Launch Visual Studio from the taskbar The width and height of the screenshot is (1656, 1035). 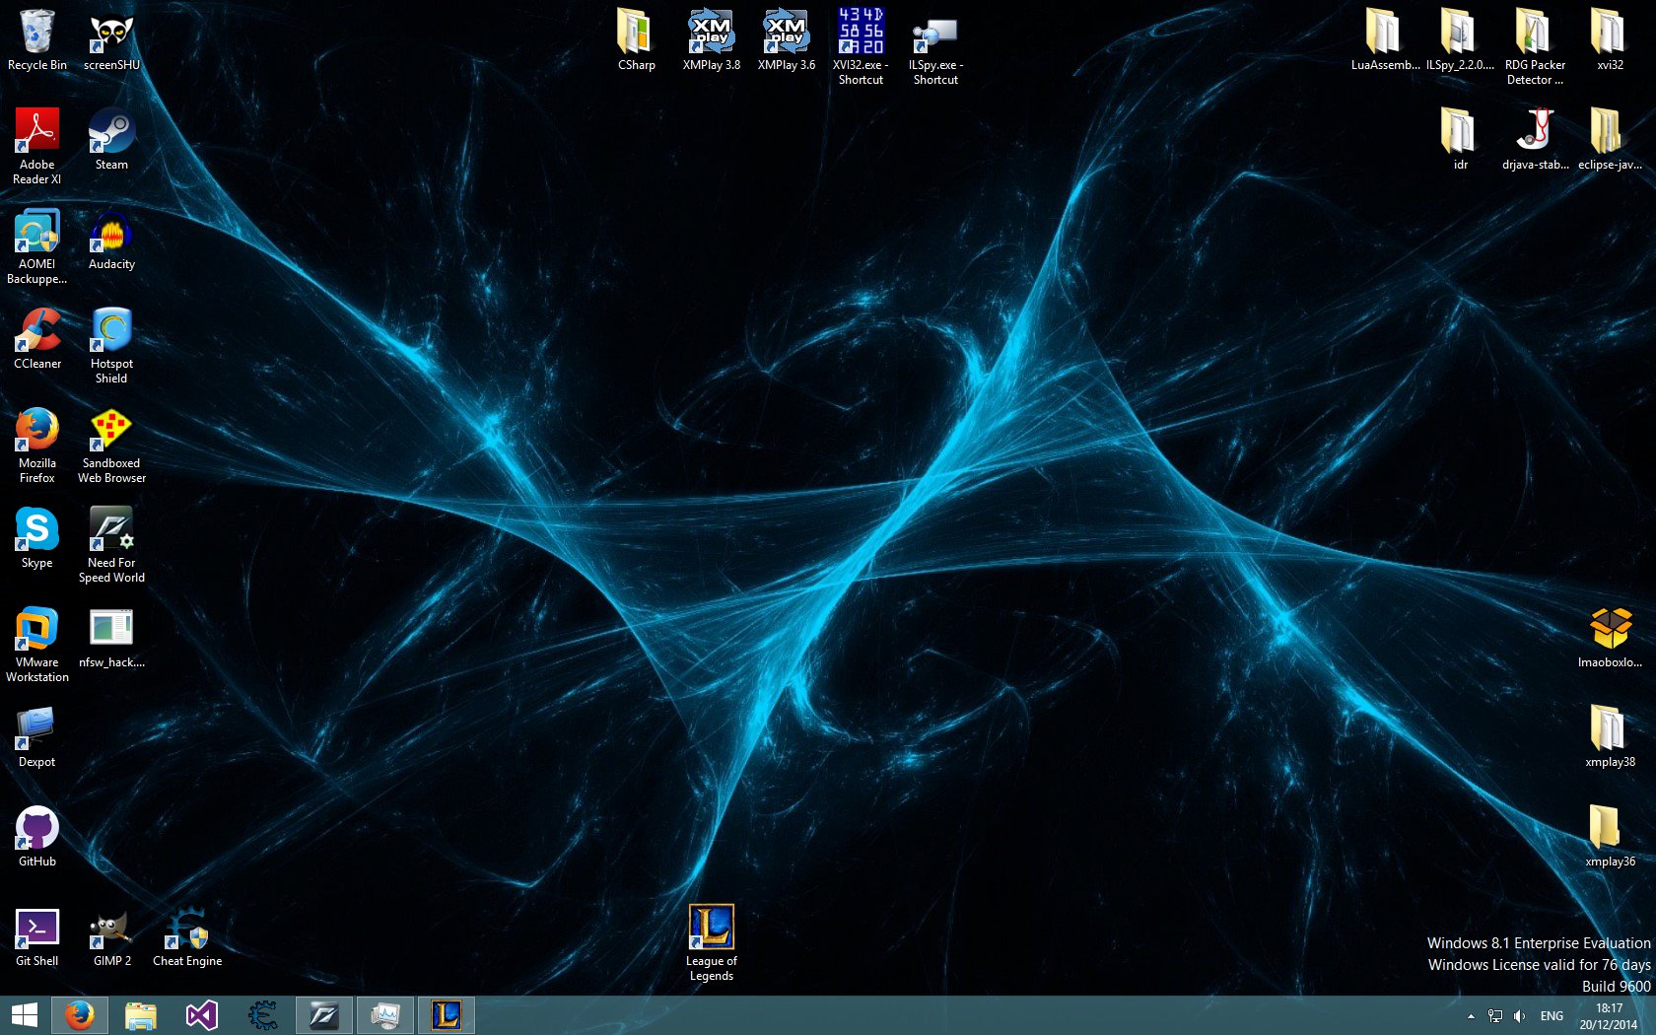(201, 1015)
